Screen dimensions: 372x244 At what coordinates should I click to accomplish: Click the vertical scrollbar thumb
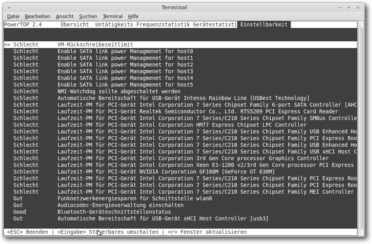pos(360,128)
